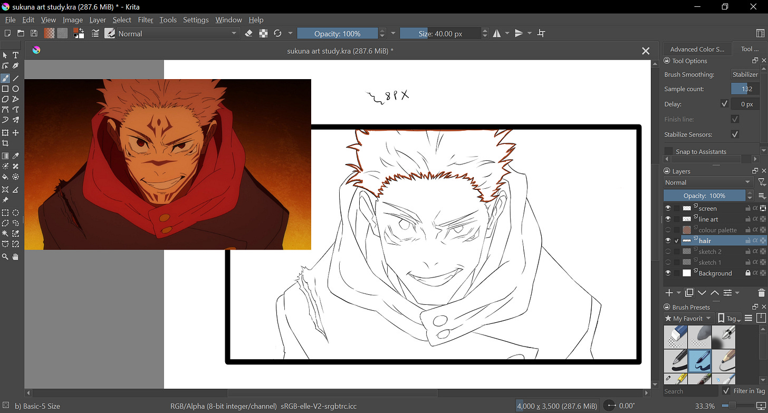Viewport: 768px width, 413px height.
Task: Select the Ellipse shape tool
Action: coord(16,89)
